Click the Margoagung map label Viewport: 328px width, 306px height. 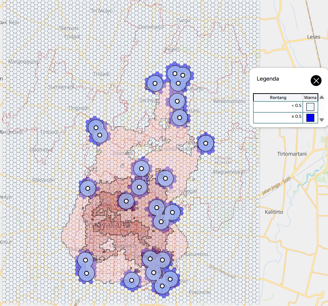point(23,62)
